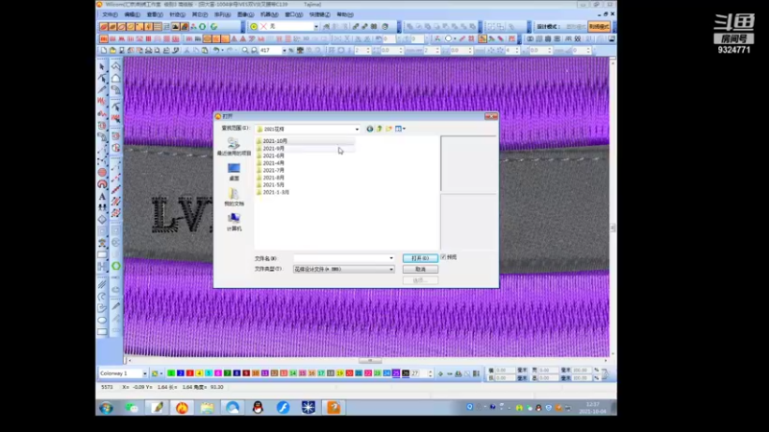Go back to the previous folder in dialog

(x=370, y=129)
